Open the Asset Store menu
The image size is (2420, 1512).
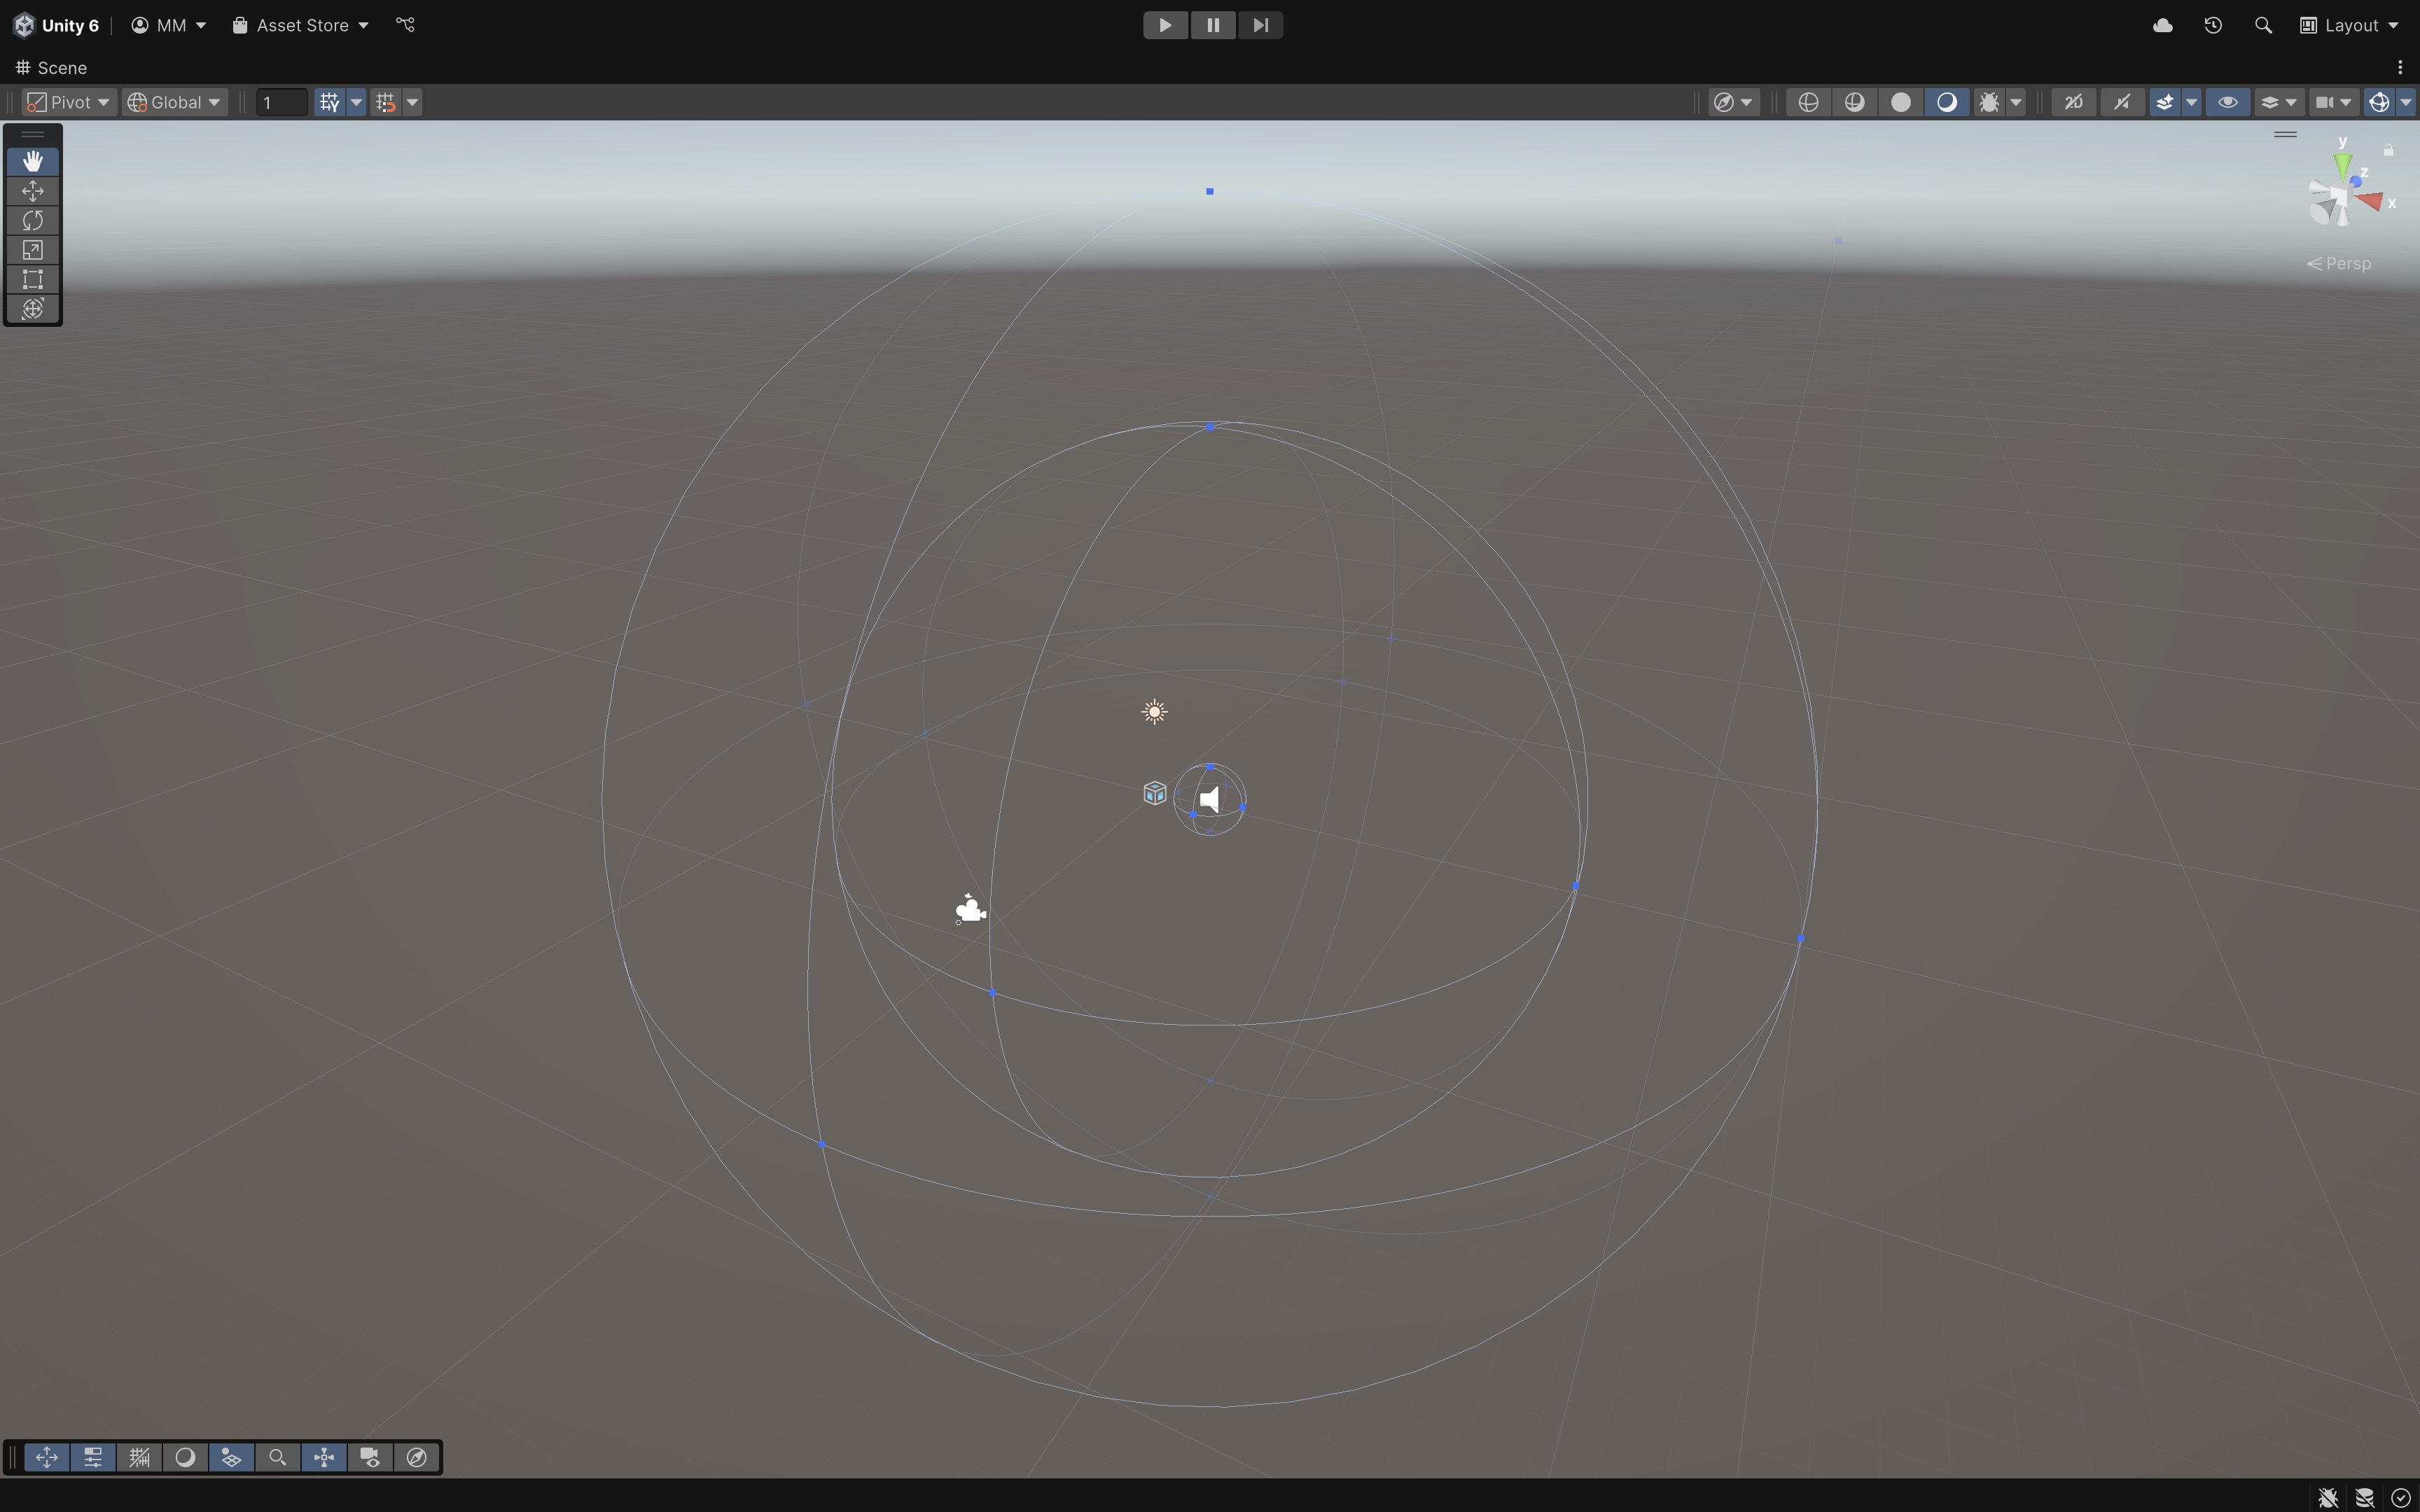coord(301,25)
